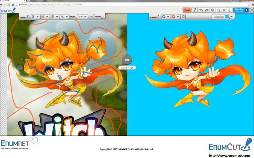Select the Cutter blue plus tool
This screenshot has width=254, height=158.
point(164,17)
